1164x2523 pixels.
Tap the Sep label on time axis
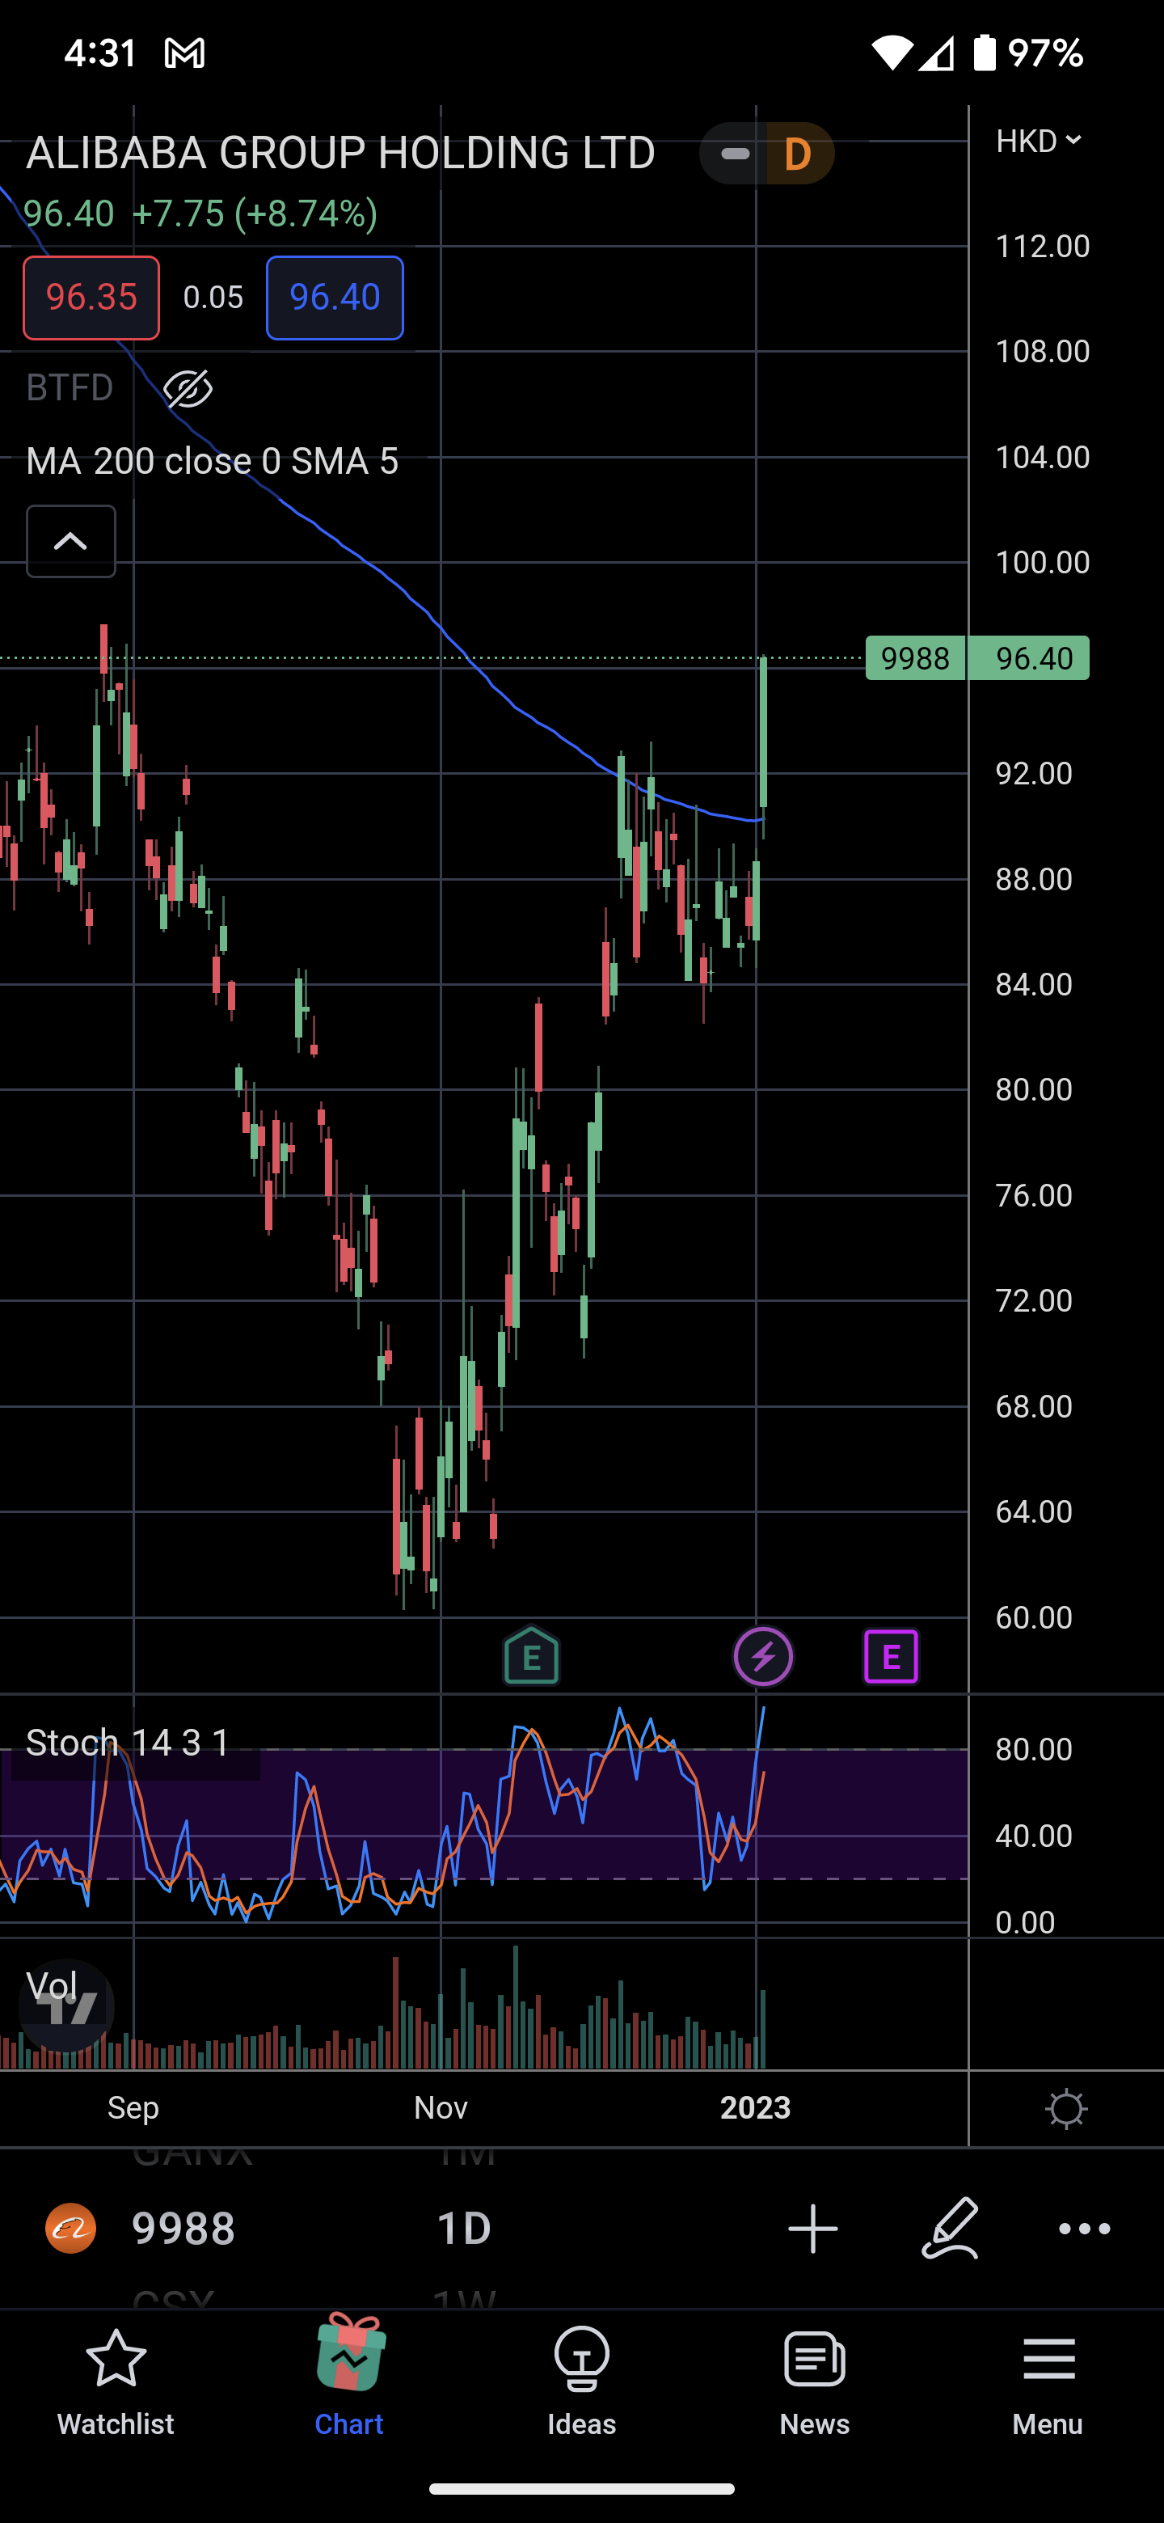click(x=133, y=2107)
